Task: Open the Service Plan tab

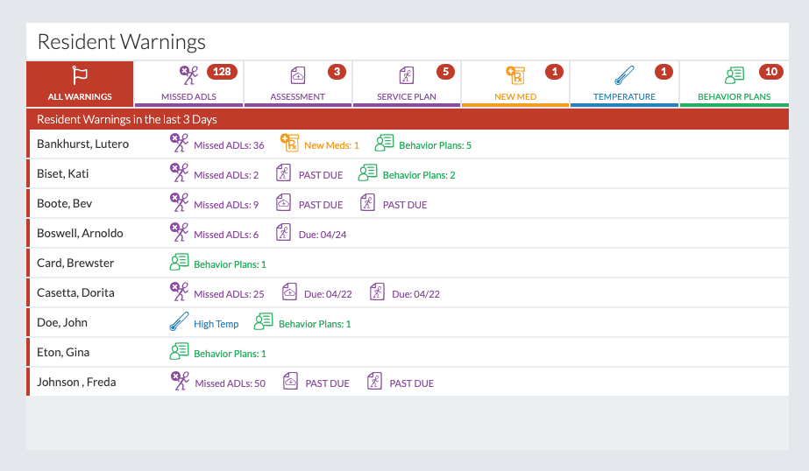Action: [x=407, y=84]
